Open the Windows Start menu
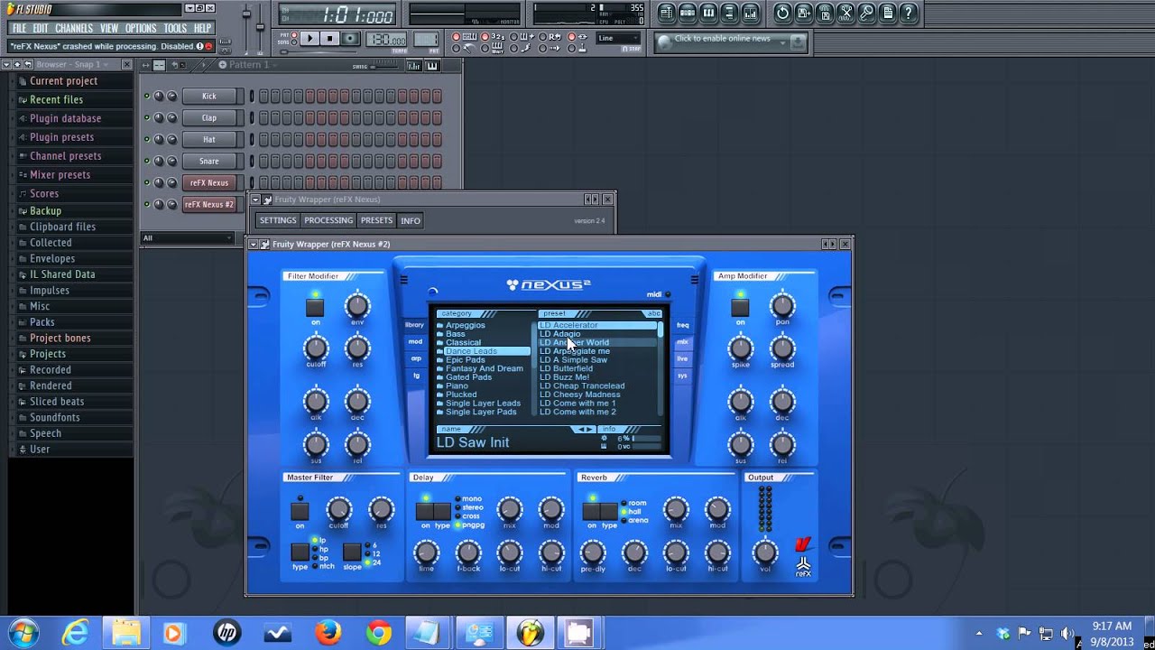Screen dimensions: 1155x650 coord(21,633)
